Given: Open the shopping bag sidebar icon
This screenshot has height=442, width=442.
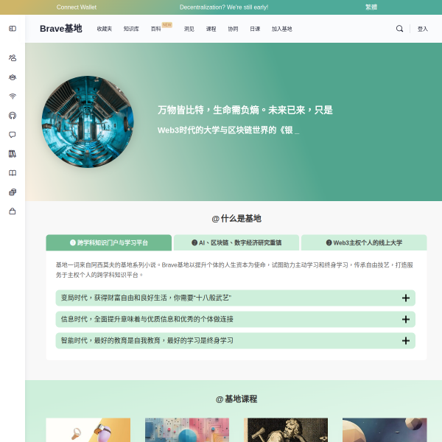Looking at the screenshot, I should (13, 211).
